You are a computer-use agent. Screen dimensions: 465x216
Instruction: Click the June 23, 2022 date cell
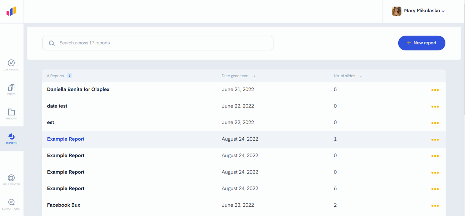pos(238,205)
